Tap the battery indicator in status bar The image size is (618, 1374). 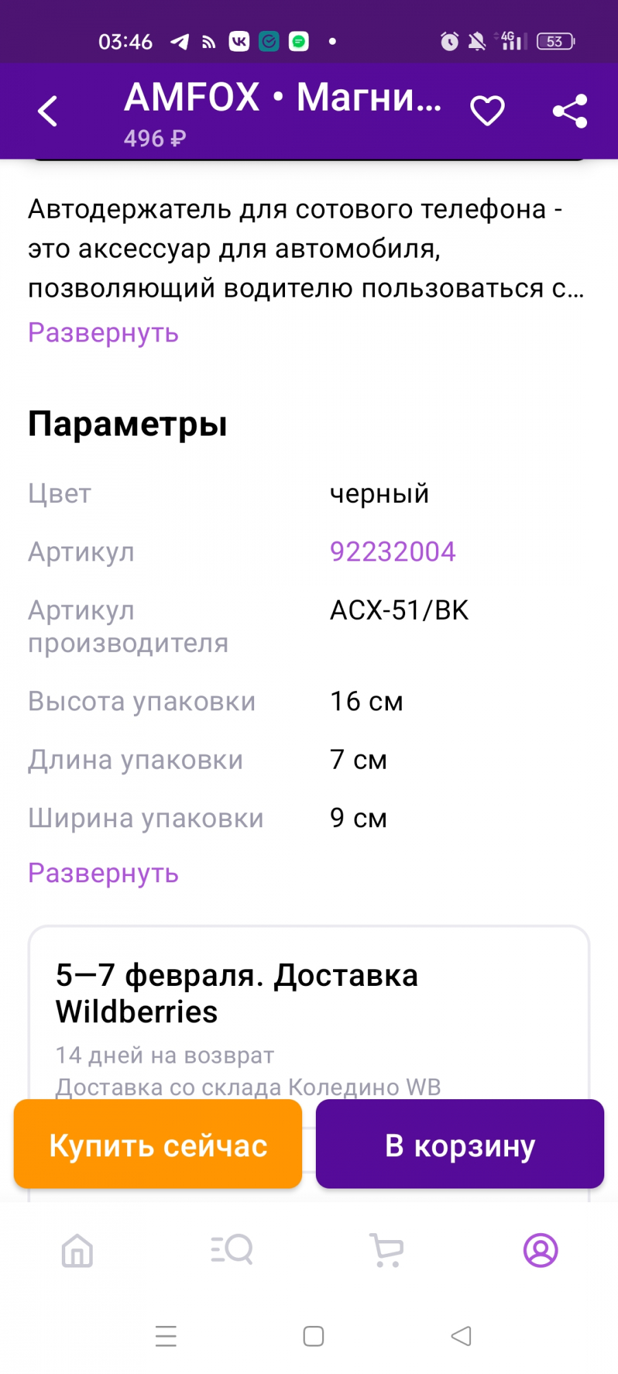(x=556, y=42)
